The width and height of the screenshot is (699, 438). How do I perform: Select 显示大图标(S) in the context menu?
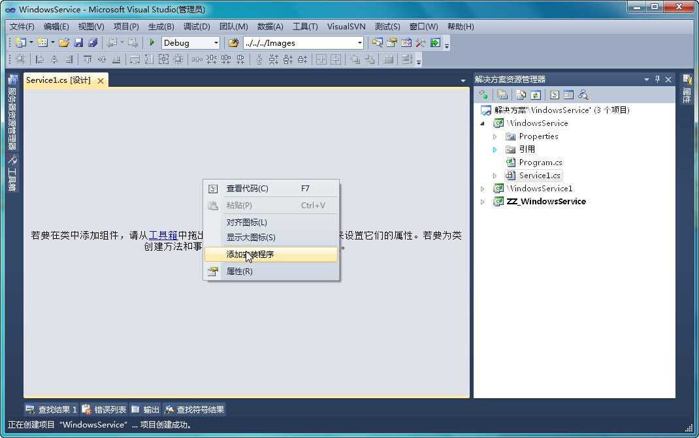click(271, 238)
